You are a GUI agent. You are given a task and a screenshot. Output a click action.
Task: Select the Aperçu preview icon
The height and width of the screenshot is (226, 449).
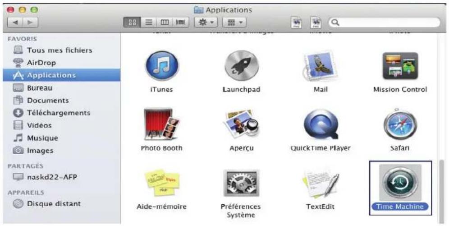pos(241,125)
